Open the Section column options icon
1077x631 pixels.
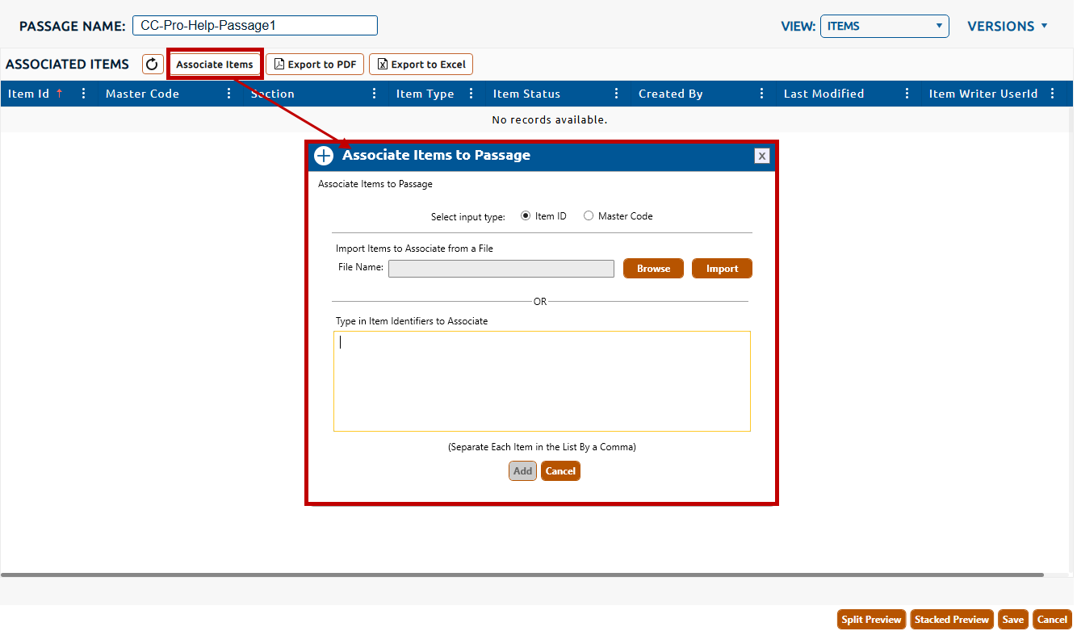pyautogui.click(x=374, y=94)
